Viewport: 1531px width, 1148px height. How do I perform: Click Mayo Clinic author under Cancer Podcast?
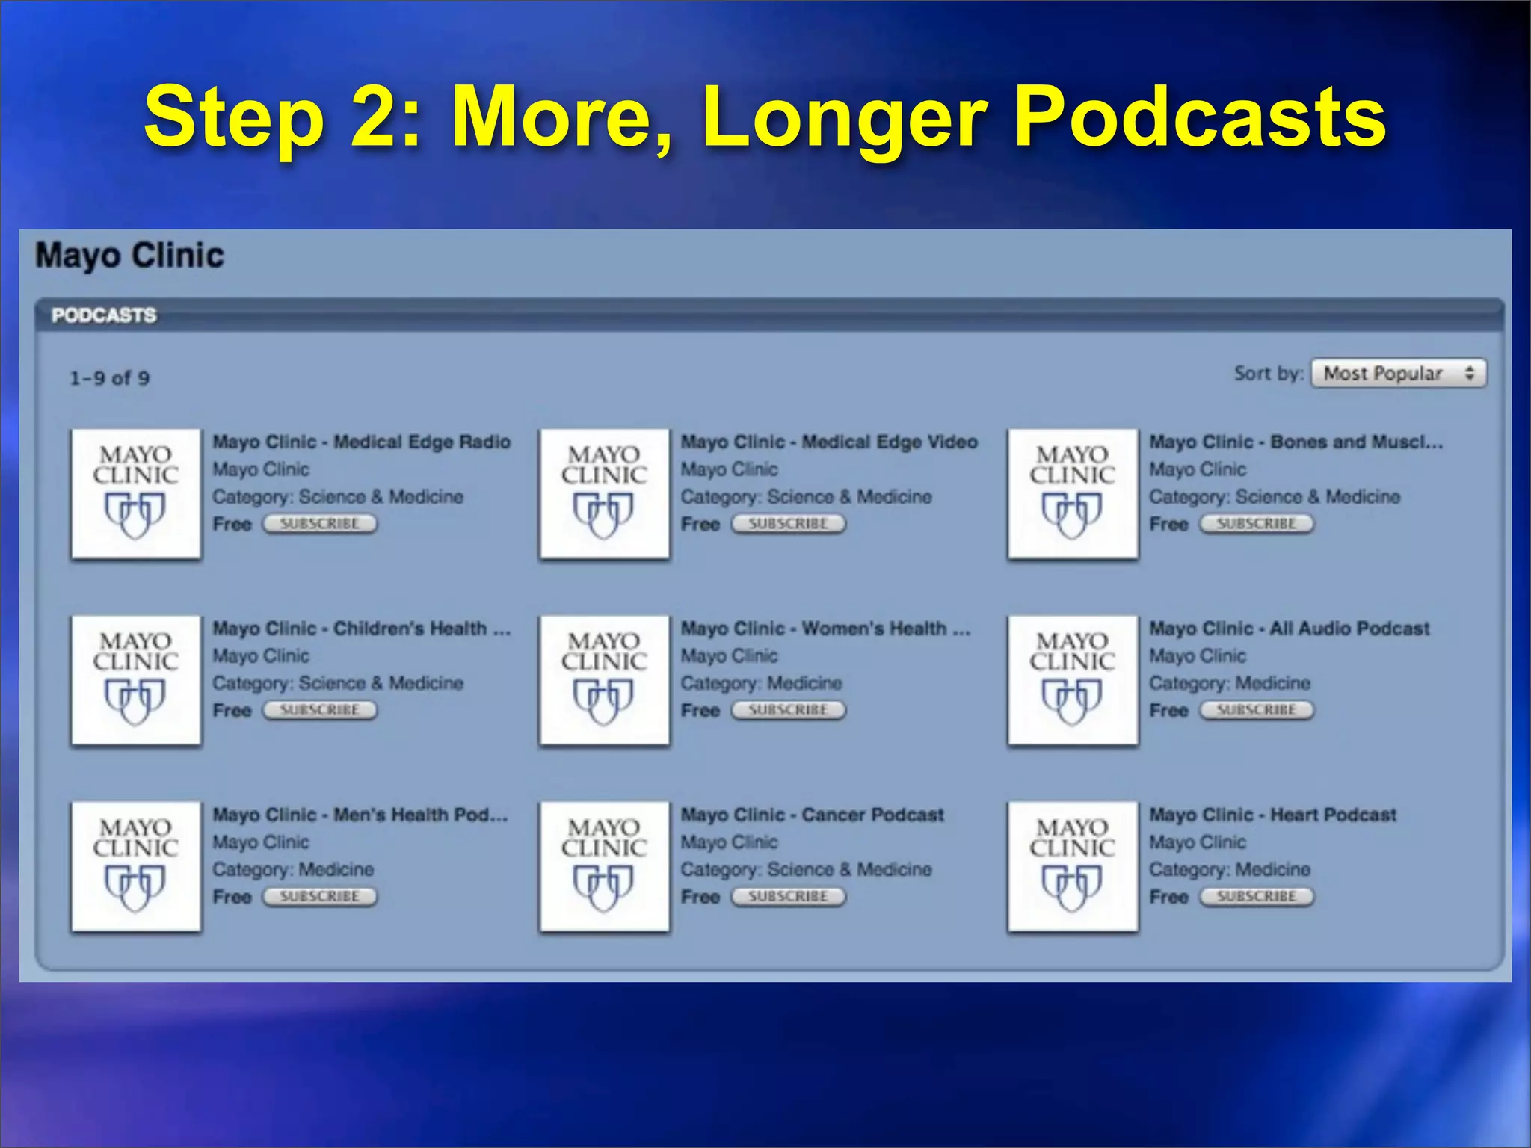(x=729, y=842)
